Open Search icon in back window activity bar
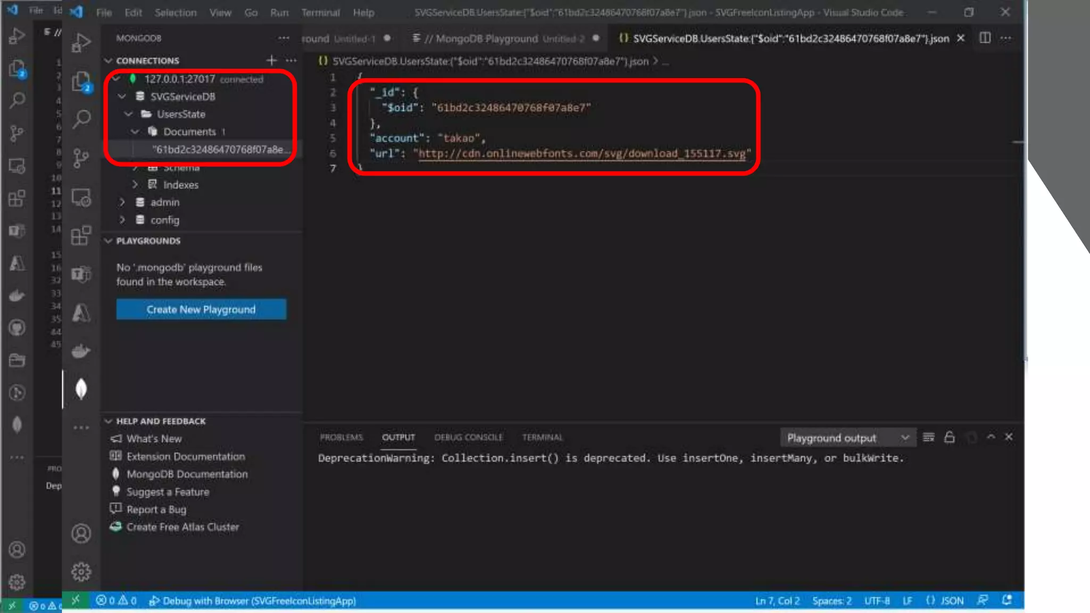 pos(17,100)
